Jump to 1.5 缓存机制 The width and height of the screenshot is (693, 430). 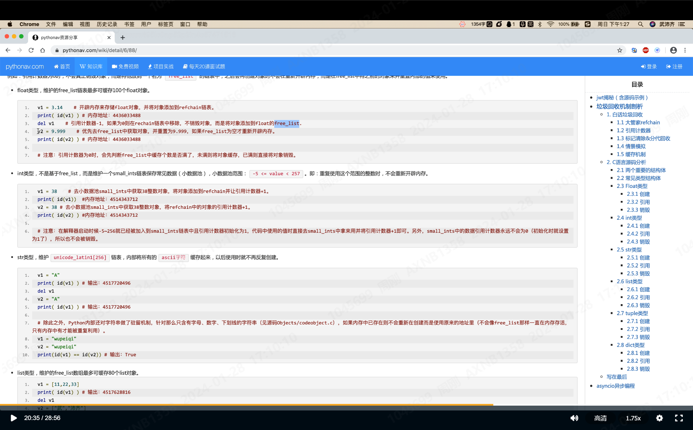[x=631, y=154]
